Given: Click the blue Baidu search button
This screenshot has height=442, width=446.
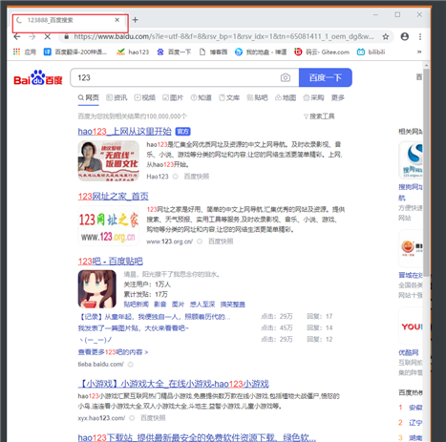Looking at the screenshot, I should click(x=326, y=77).
